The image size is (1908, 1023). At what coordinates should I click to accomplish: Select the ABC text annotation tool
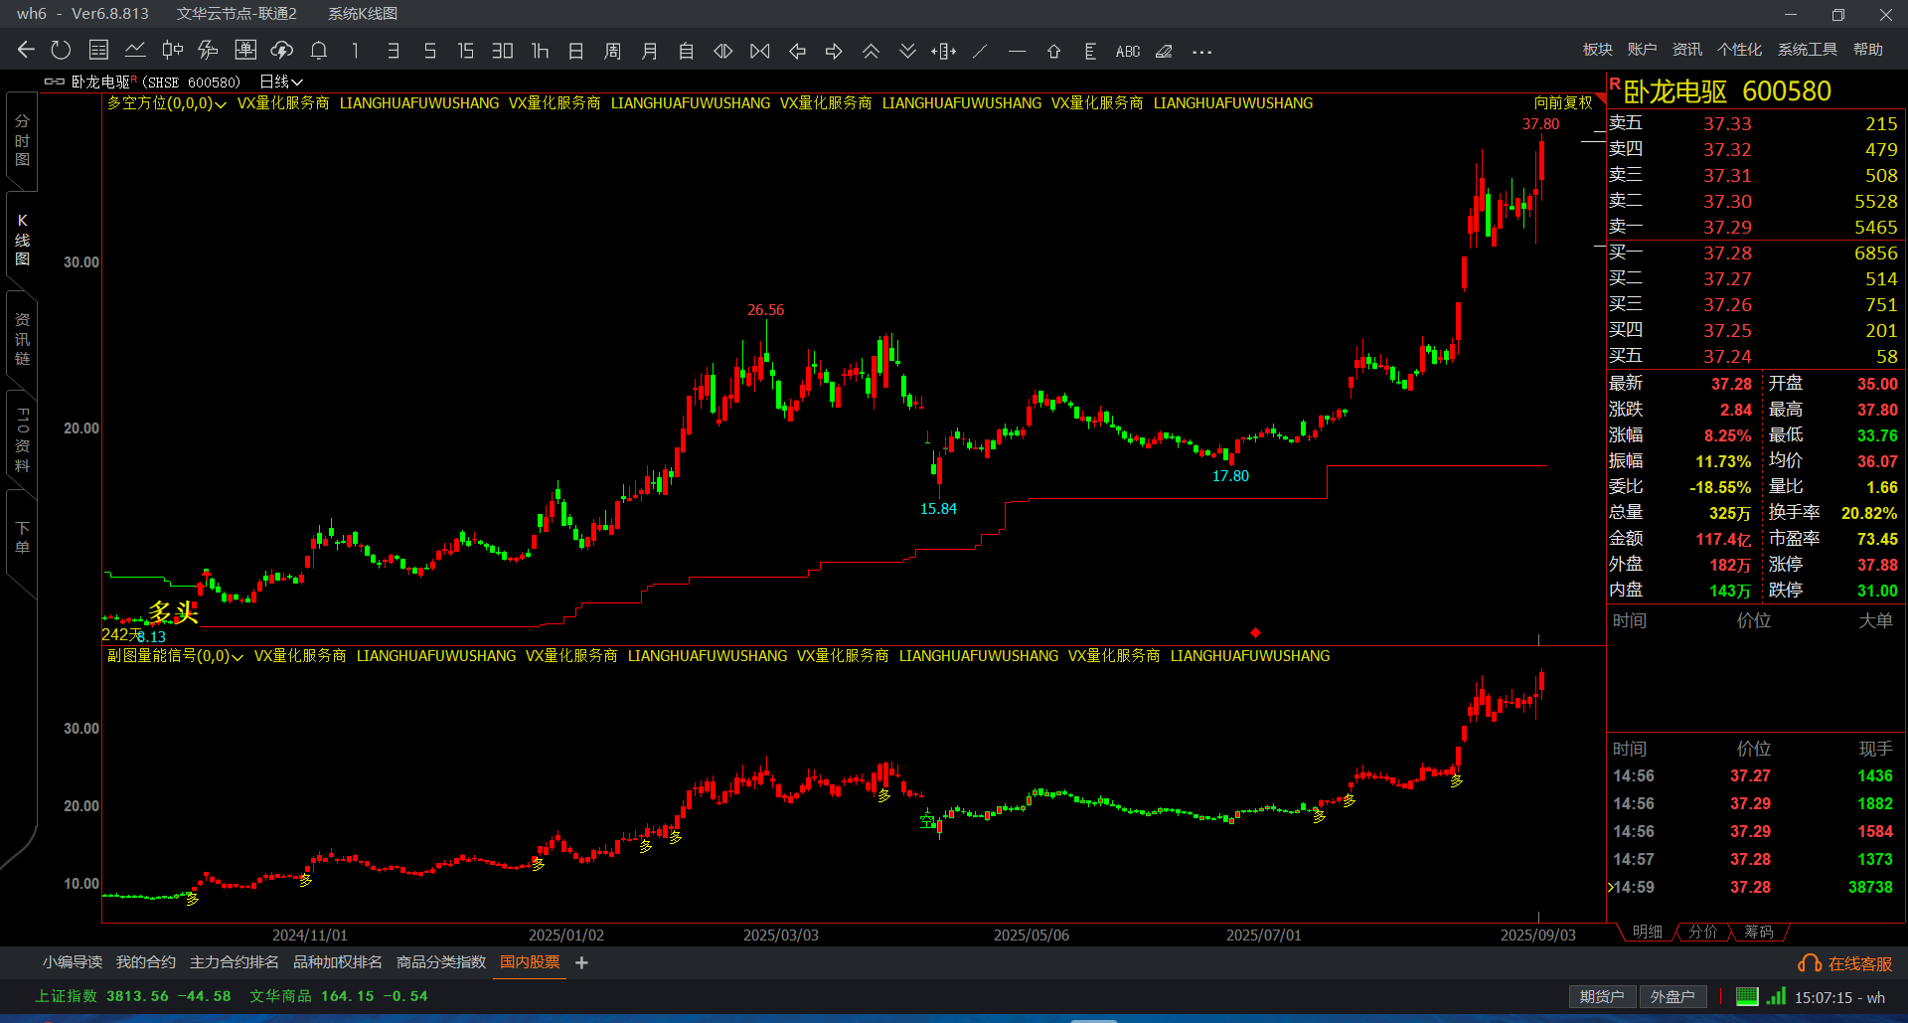click(x=1128, y=51)
